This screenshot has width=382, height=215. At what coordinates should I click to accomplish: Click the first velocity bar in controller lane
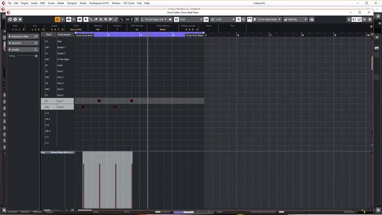(x=84, y=186)
